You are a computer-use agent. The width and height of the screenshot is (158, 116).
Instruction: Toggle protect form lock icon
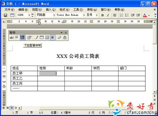click(65, 38)
